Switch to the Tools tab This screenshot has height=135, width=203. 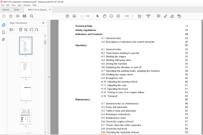click(17, 10)
